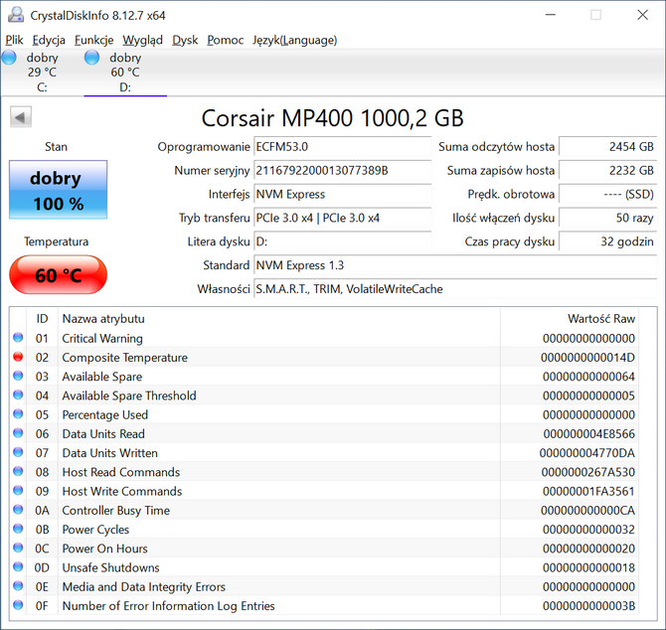Close the CrystalDiskInfo window
This screenshot has height=630, width=666.
click(x=642, y=15)
